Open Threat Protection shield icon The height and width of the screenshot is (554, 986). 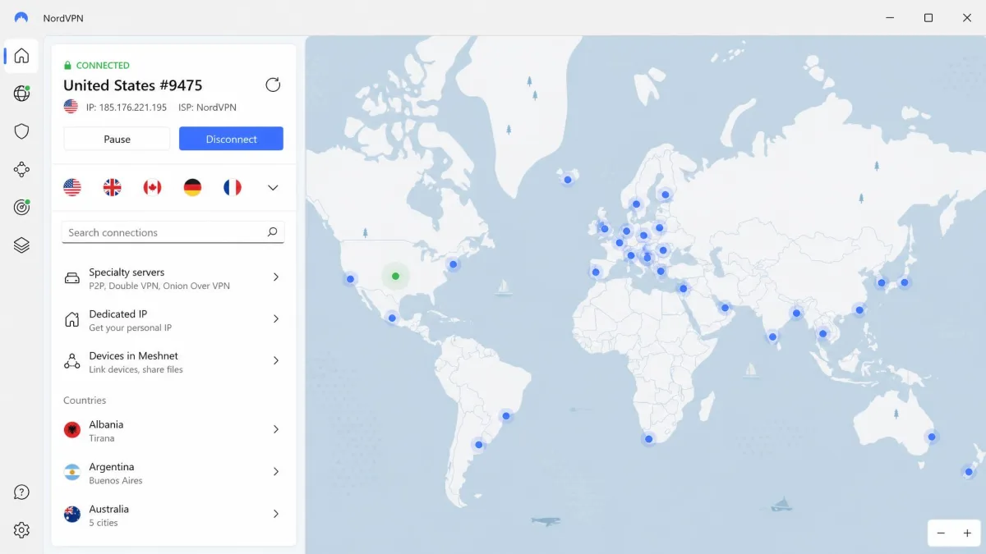tap(22, 131)
